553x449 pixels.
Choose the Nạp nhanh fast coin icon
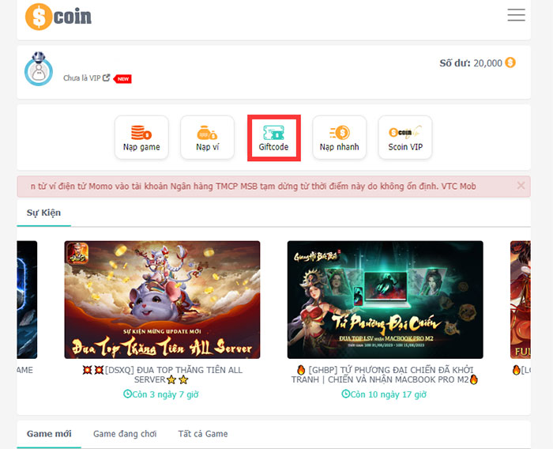coord(340,133)
